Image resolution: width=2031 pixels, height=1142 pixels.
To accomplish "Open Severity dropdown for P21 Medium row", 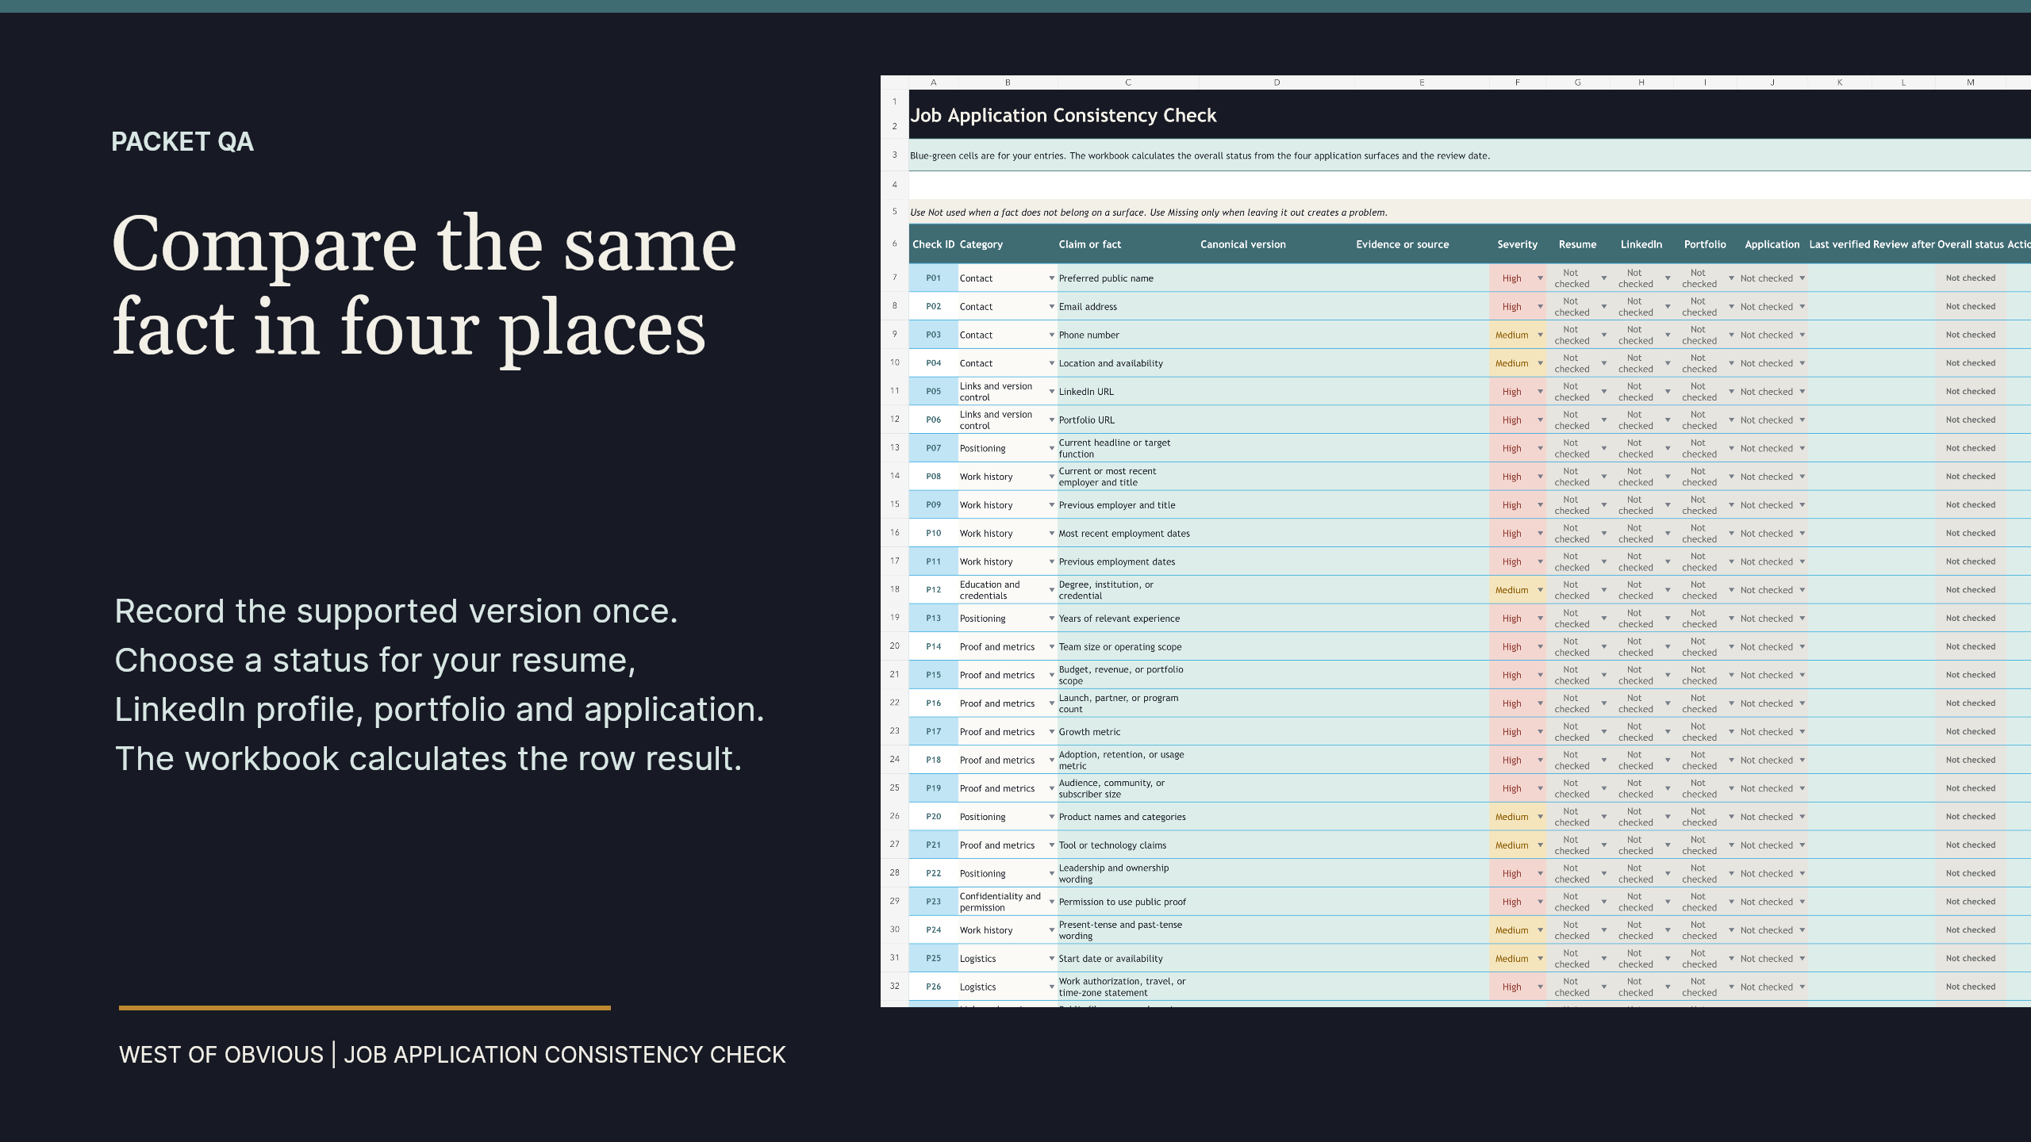I will point(1540,845).
